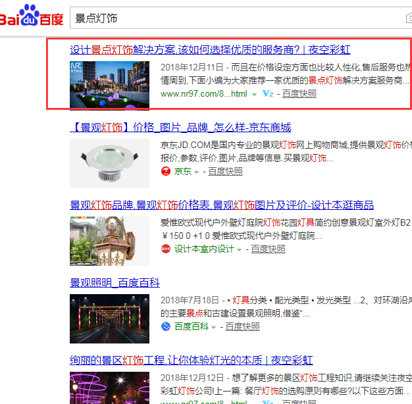This screenshot has width=412, height=404.
Task: Click the outdoor wall lamp thumbnail
Action: click(109, 241)
